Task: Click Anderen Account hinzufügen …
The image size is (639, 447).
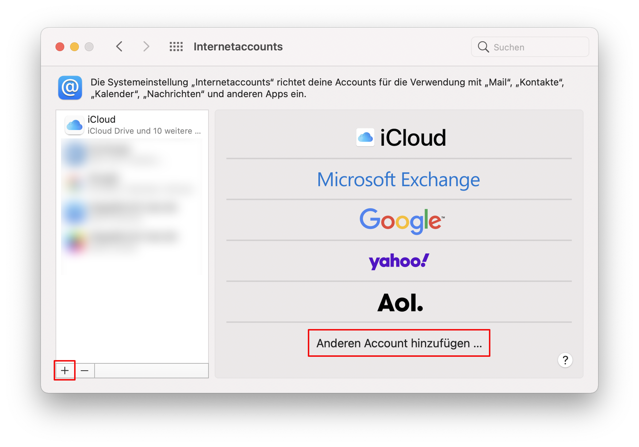Action: pos(399,343)
